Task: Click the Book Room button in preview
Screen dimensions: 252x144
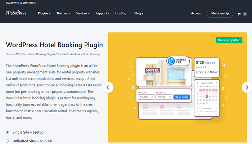Action: pyautogui.click(x=182, y=97)
